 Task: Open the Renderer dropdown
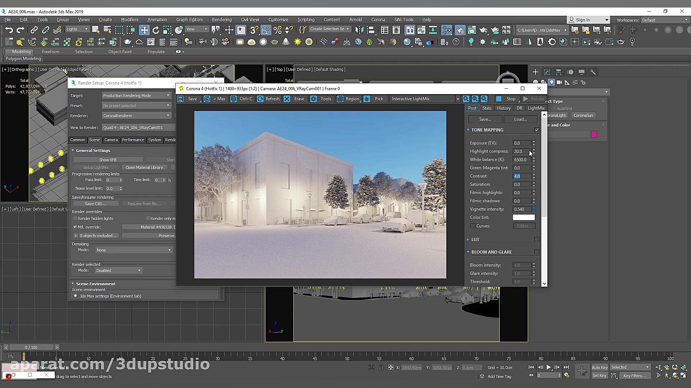(136, 116)
